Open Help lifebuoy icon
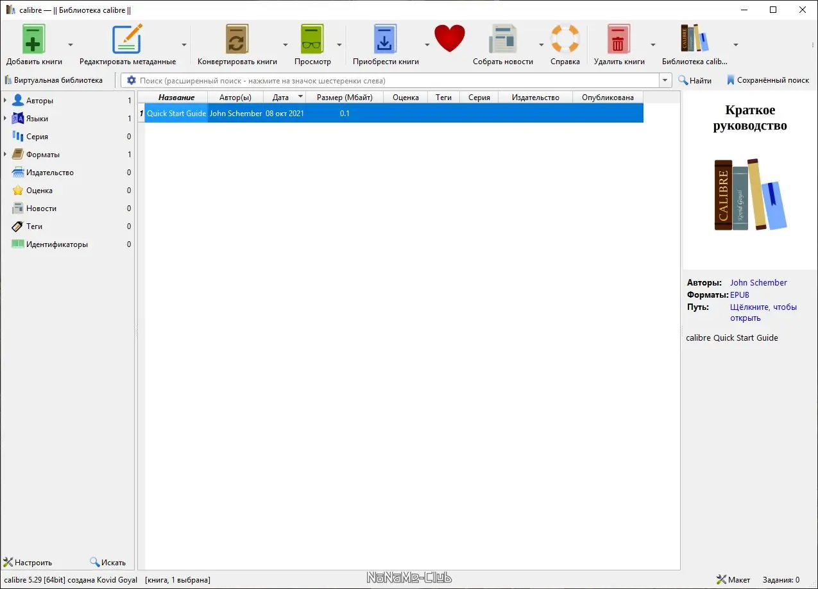The image size is (818, 589). (x=565, y=39)
